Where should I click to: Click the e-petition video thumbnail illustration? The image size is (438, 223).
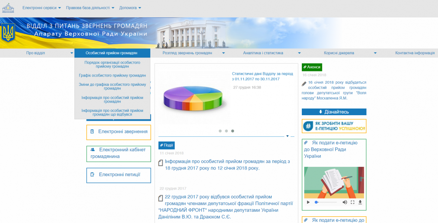coord(334,182)
